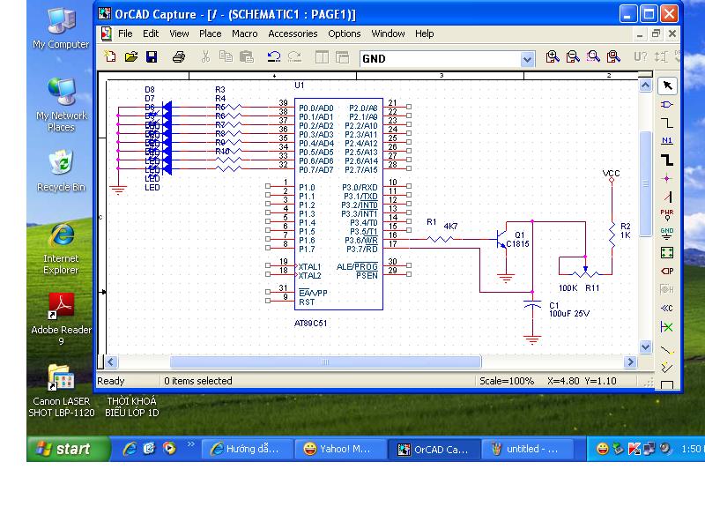Switch to Yahoo! Messenger taskbar button
The width and height of the screenshot is (705, 529).
(x=337, y=449)
